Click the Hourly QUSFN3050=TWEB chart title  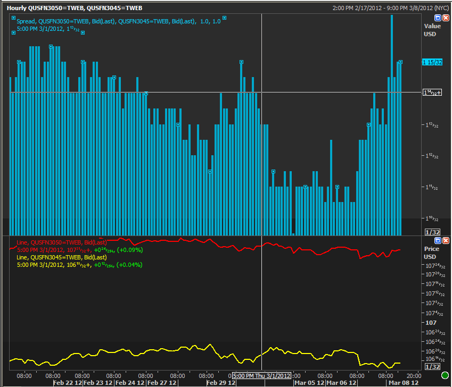75,8
